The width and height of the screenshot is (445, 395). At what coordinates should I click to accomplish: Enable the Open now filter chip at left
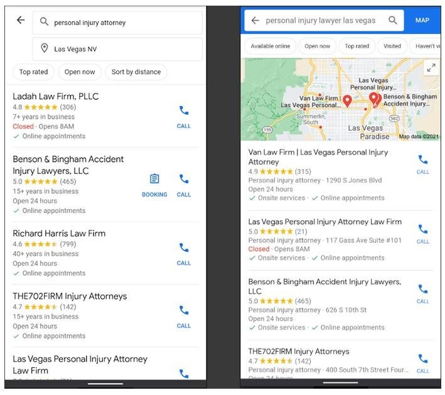[x=80, y=72]
